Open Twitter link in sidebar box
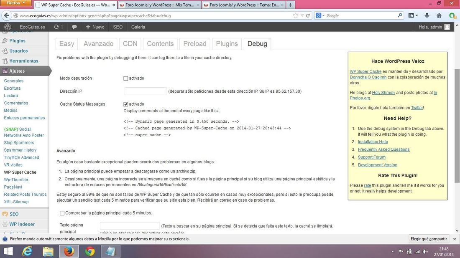Image resolution: width=460 pixels, height=258 pixels. (x=417, y=108)
